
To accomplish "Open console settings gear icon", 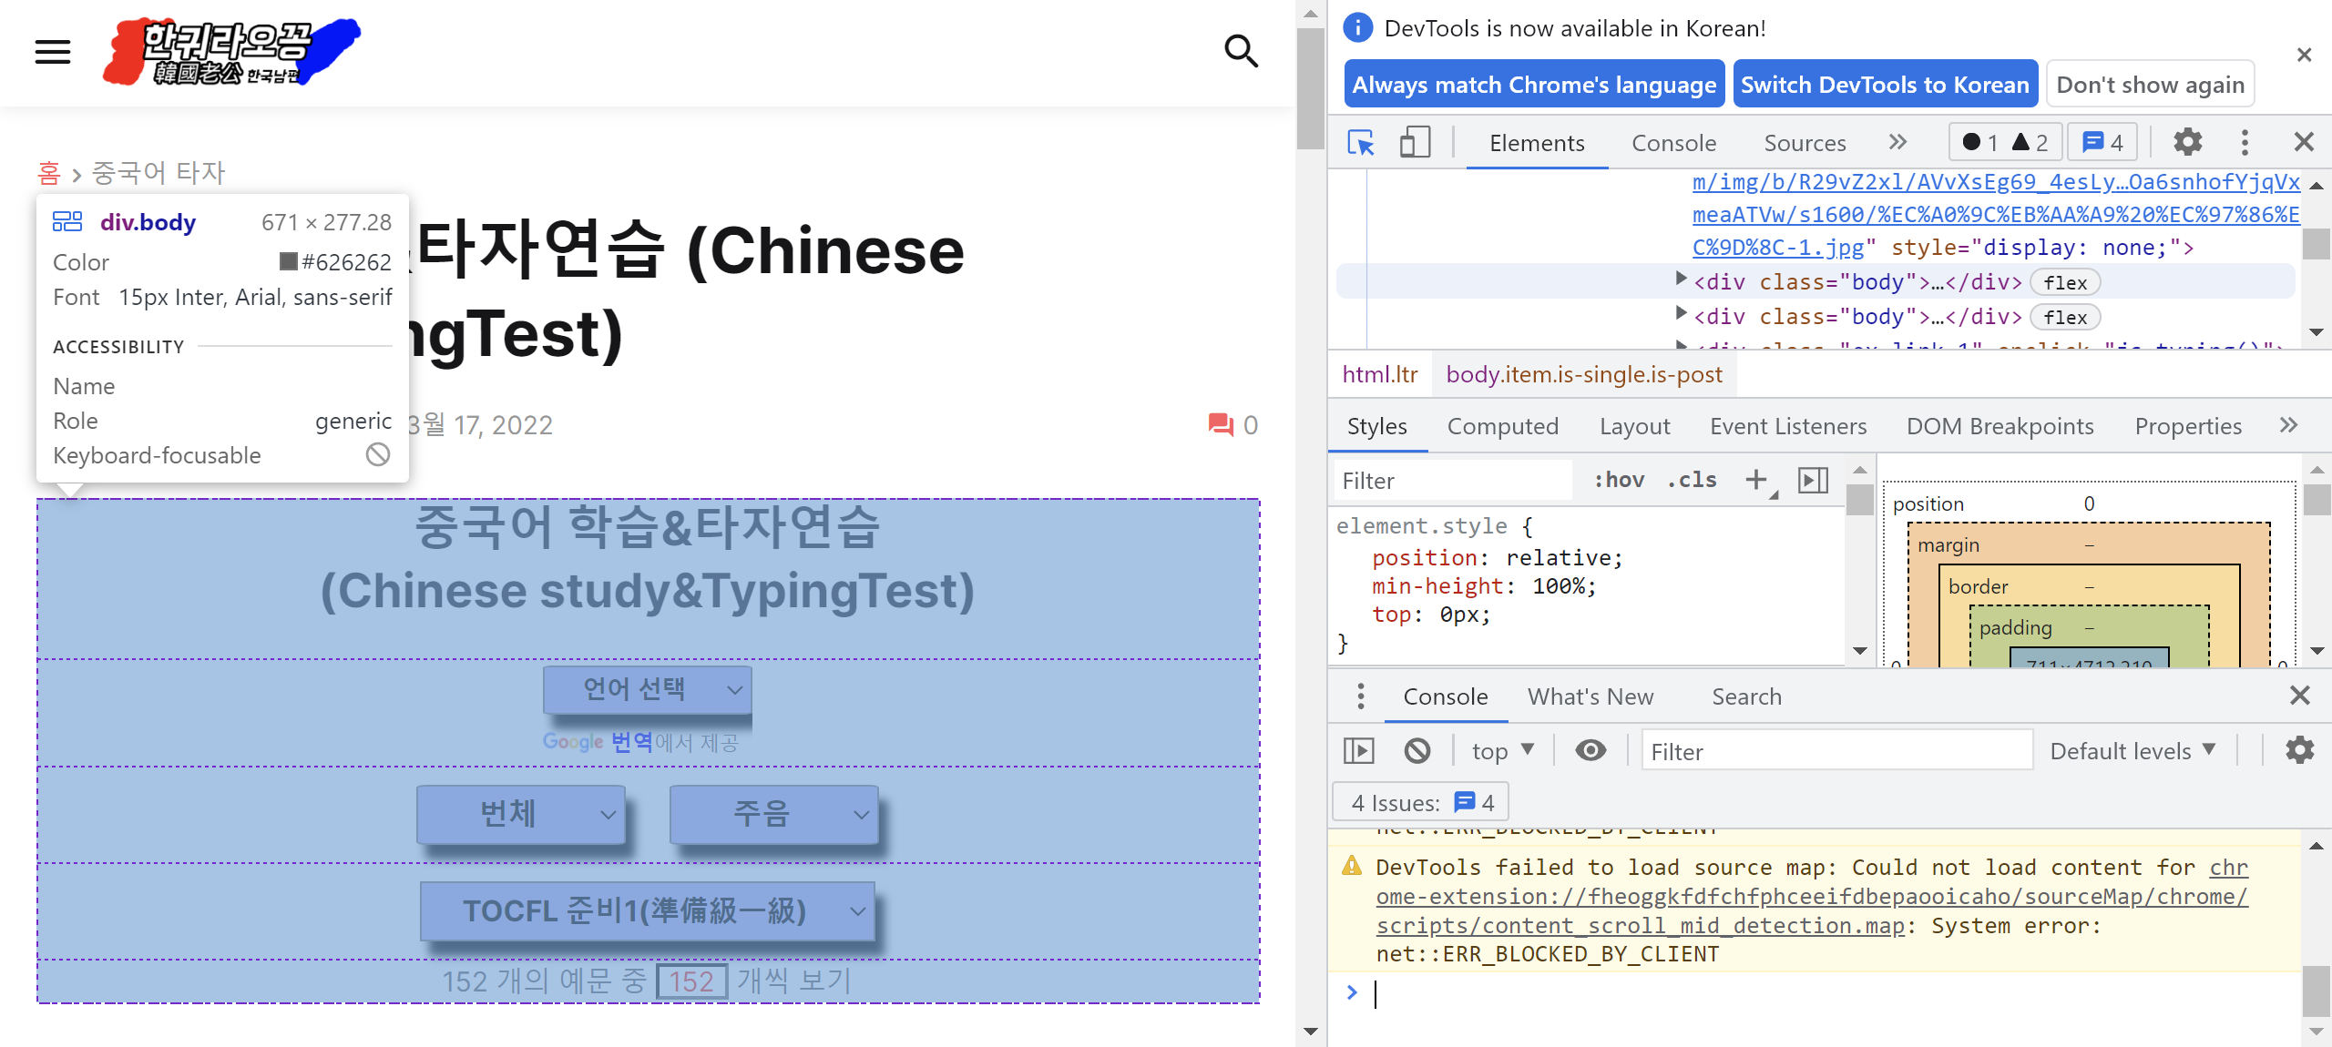I will [2299, 750].
